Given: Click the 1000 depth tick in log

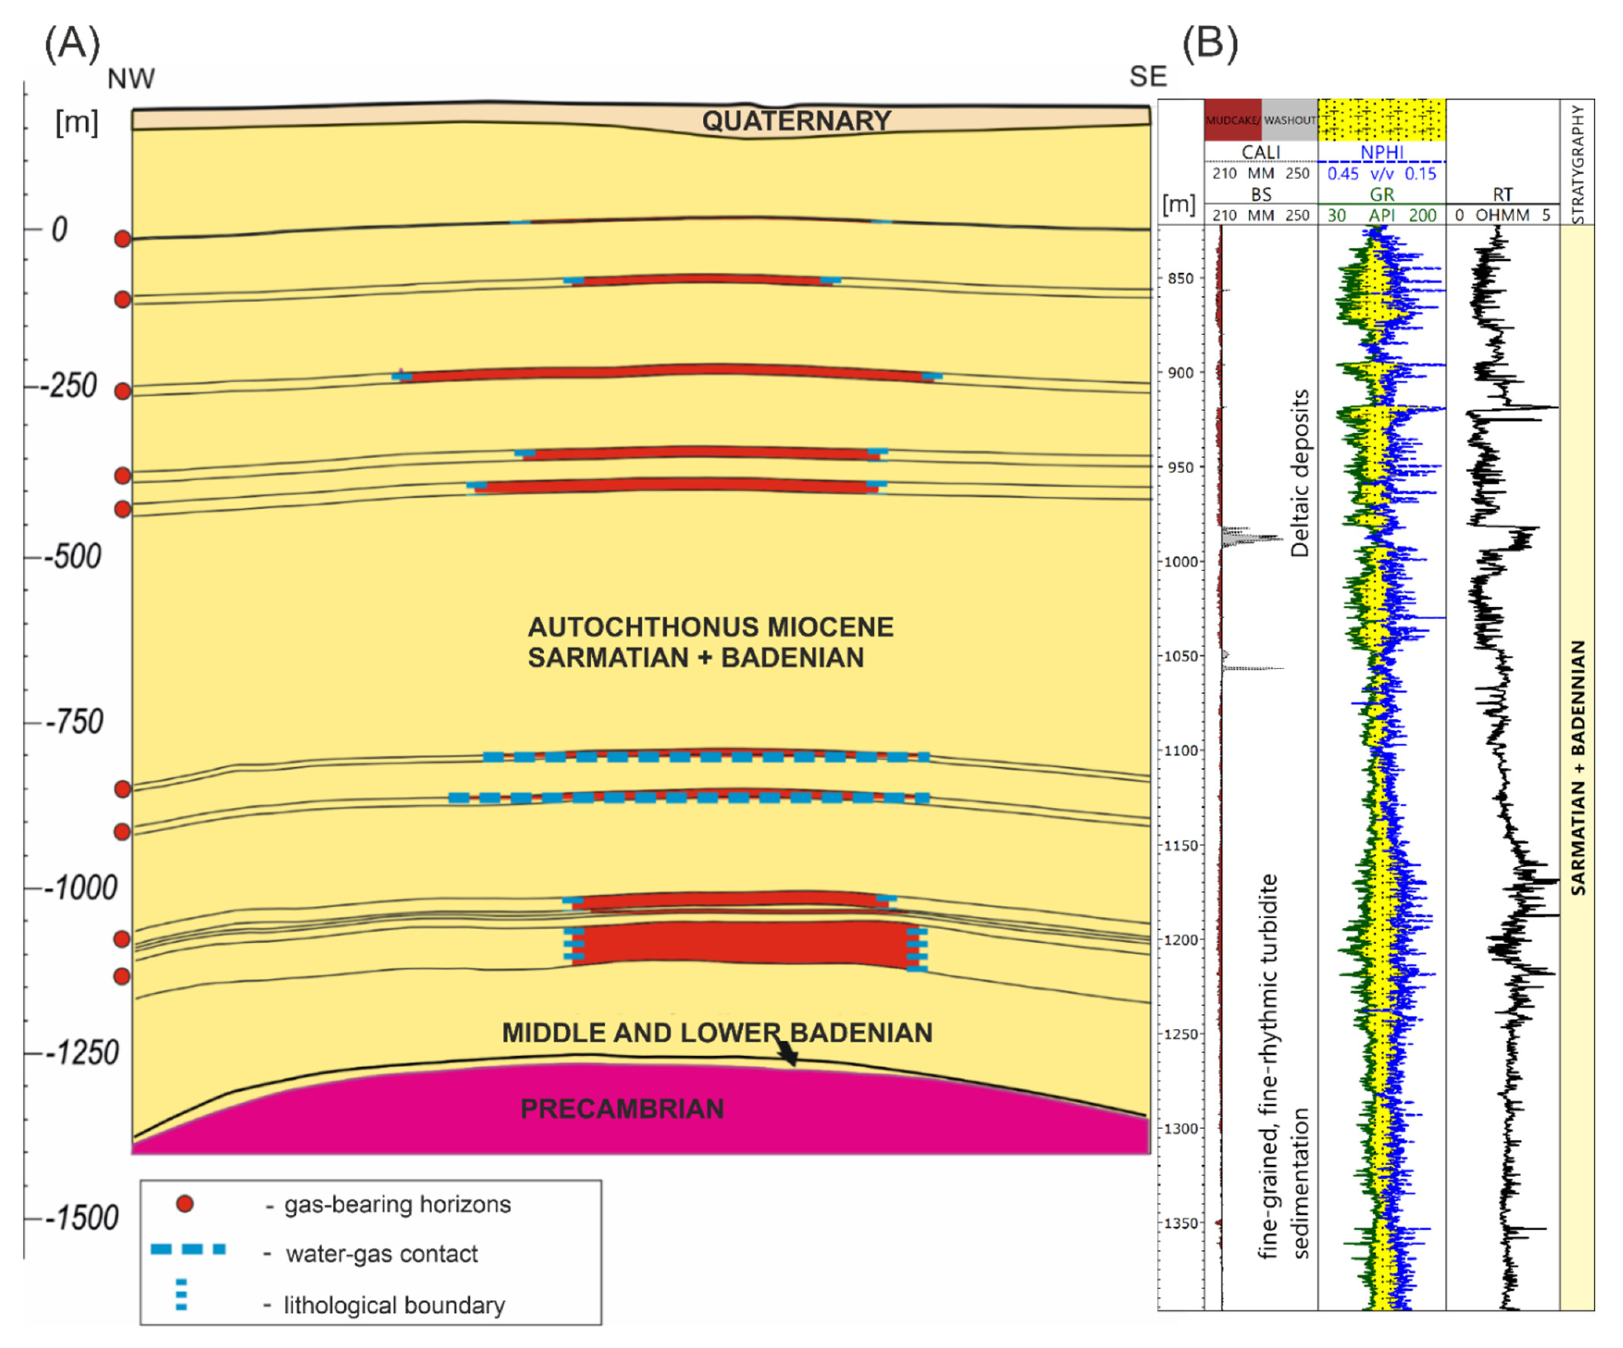Looking at the screenshot, I should point(1180,562).
